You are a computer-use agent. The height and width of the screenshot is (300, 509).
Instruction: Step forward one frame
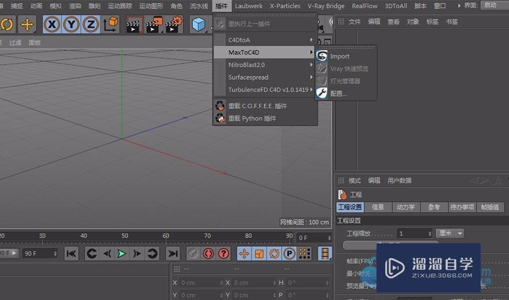coord(137,254)
